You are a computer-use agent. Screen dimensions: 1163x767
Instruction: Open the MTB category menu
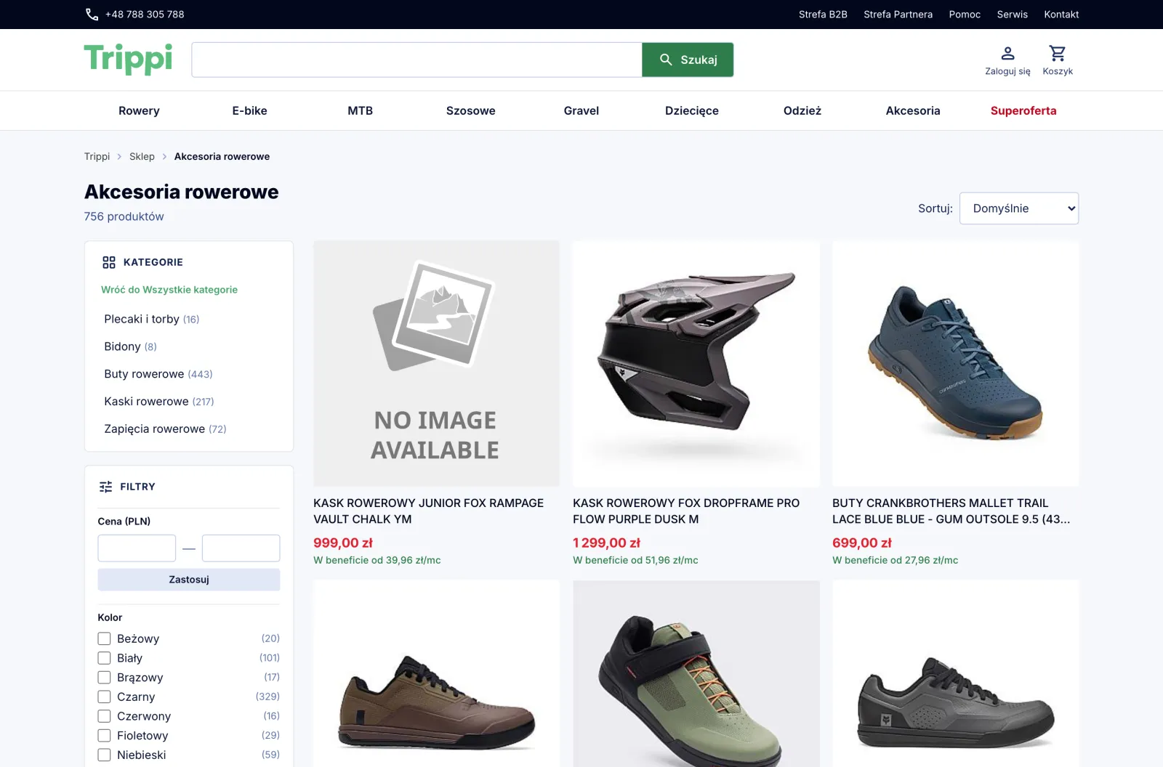pyautogui.click(x=360, y=110)
